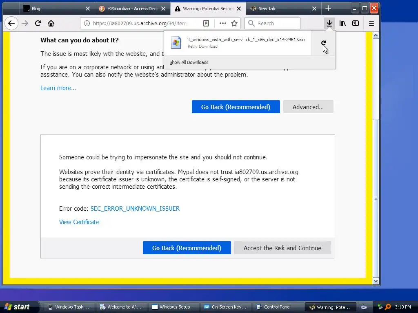Click the forward navigation arrow
Viewport: 418px width, 313px height.
tap(25, 23)
